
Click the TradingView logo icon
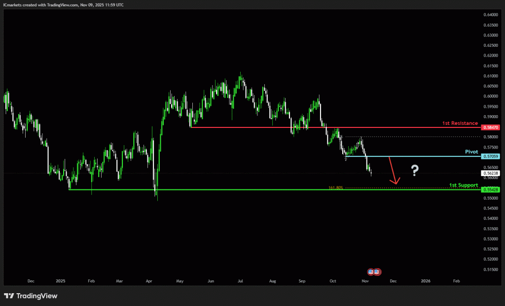[9, 296]
